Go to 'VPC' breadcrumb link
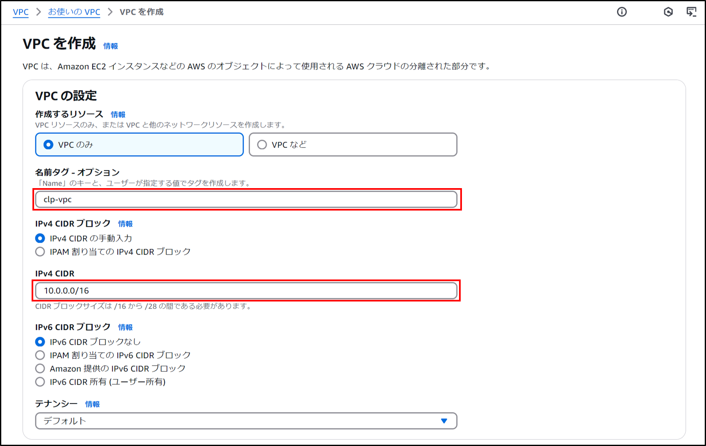This screenshot has height=446, width=706. pyautogui.click(x=21, y=12)
